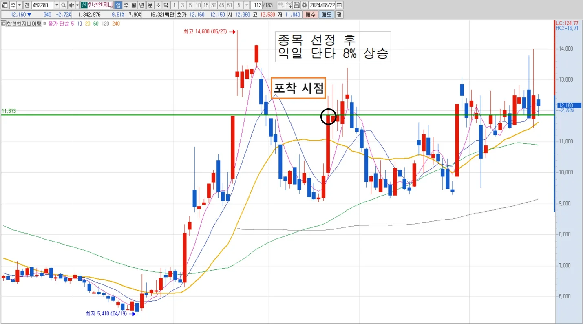The height and width of the screenshot is (324, 583).
Task: Click the candle count field showing 113
Action: click(256, 5)
